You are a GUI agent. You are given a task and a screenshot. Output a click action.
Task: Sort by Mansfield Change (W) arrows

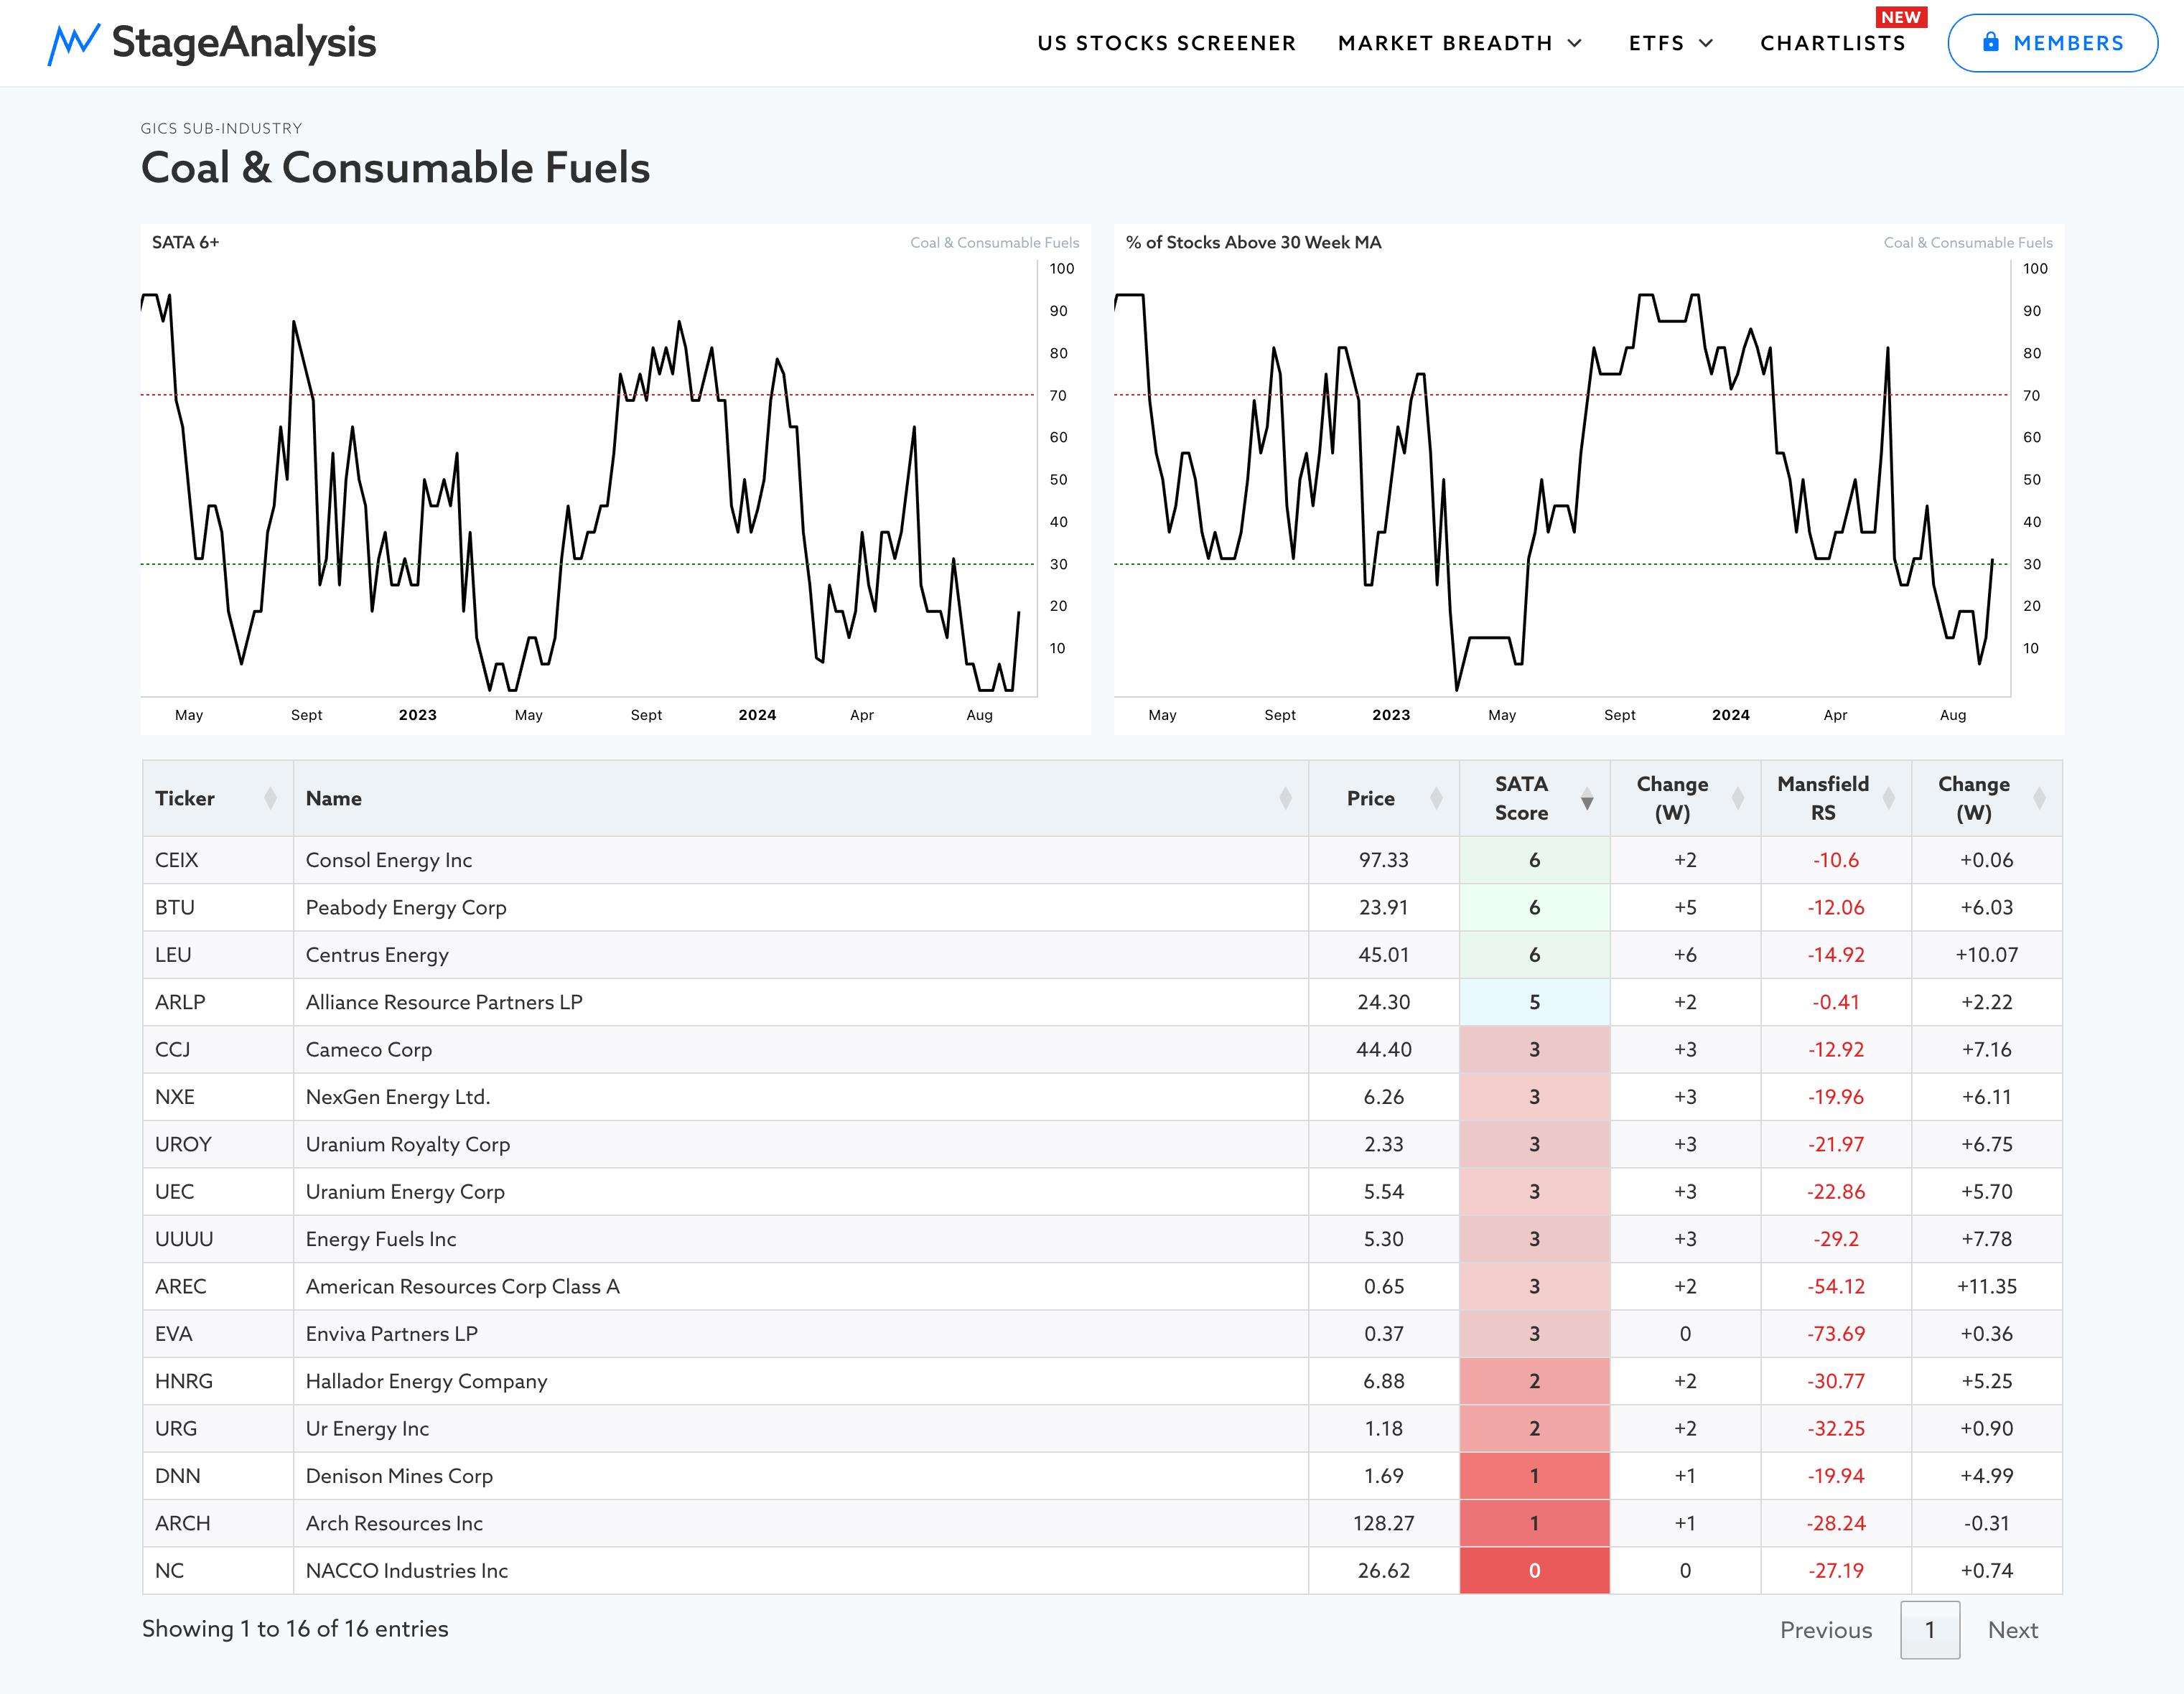(2040, 798)
